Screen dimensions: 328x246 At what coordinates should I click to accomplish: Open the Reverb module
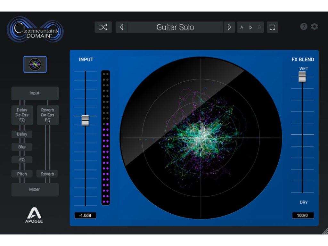tap(47, 174)
